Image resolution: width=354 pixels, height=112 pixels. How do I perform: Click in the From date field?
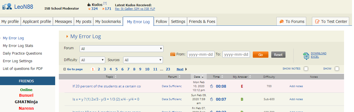point(201,54)
